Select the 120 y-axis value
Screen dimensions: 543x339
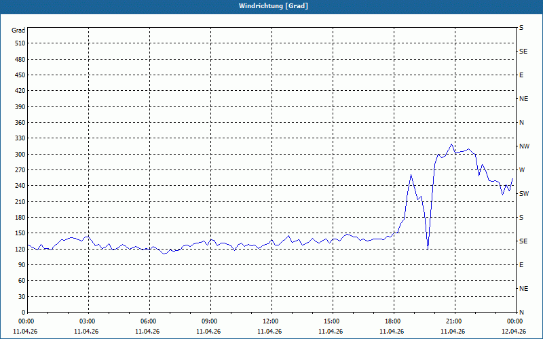(20, 250)
